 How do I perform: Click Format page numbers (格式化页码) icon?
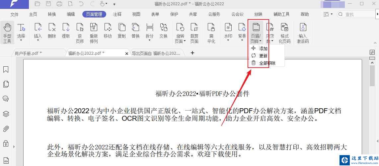point(284,27)
